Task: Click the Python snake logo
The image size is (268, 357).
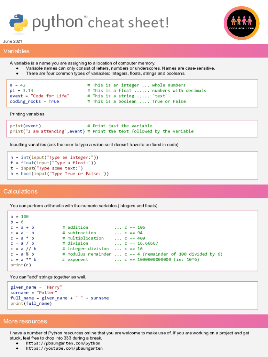Action: [18, 23]
